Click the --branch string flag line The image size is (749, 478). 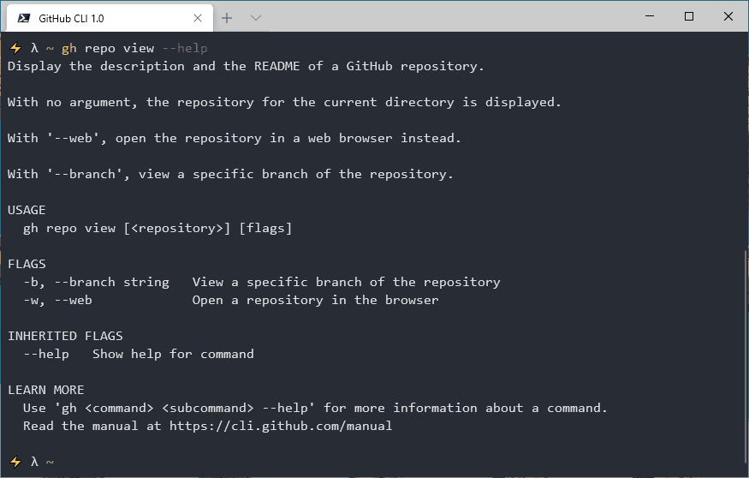pos(262,283)
